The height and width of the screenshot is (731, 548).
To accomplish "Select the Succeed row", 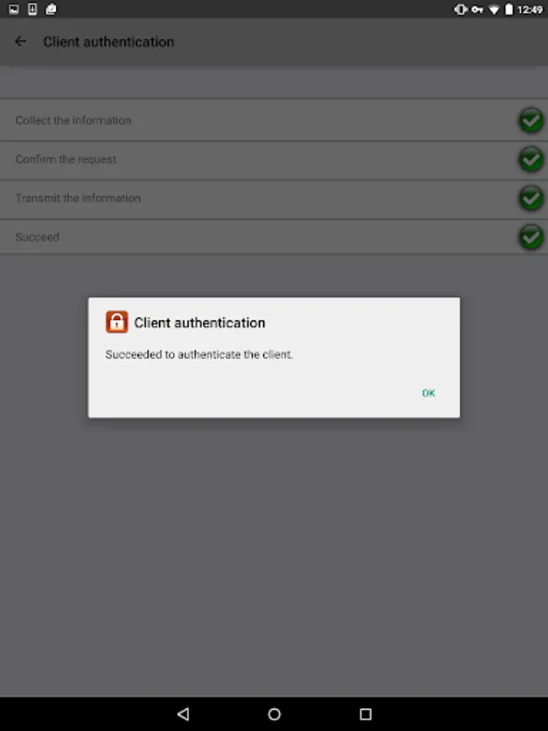I will [274, 237].
